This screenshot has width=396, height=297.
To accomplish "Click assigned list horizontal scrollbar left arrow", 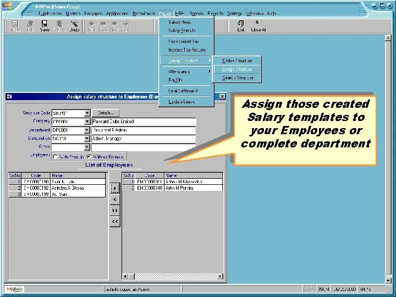I will (125, 276).
